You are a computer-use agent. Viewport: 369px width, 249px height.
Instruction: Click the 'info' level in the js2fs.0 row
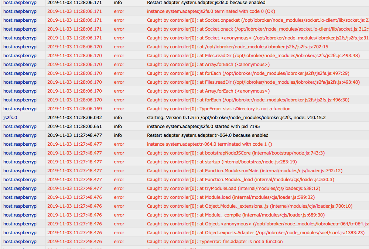(x=118, y=118)
